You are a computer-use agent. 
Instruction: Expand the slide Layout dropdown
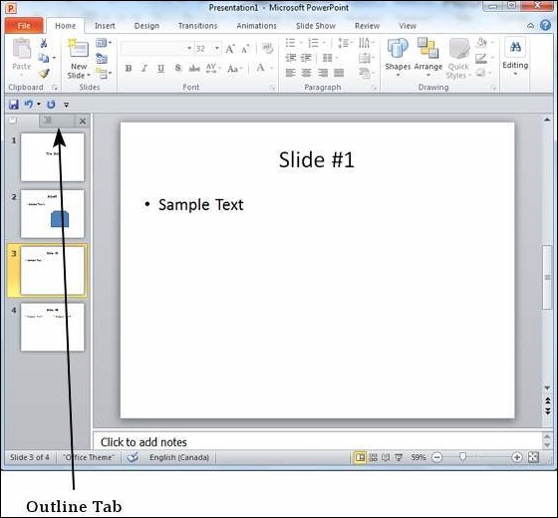(x=104, y=43)
